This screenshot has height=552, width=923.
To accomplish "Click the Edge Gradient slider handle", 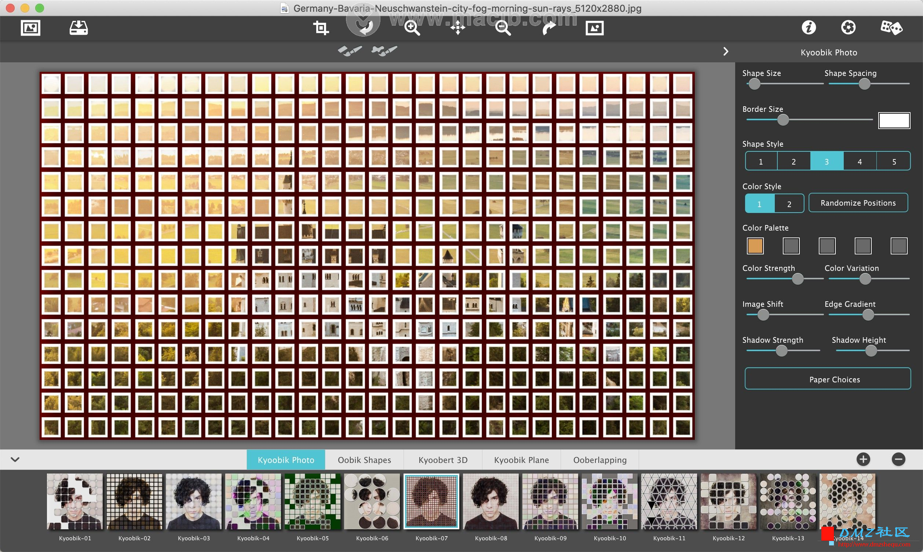I will pos(868,315).
